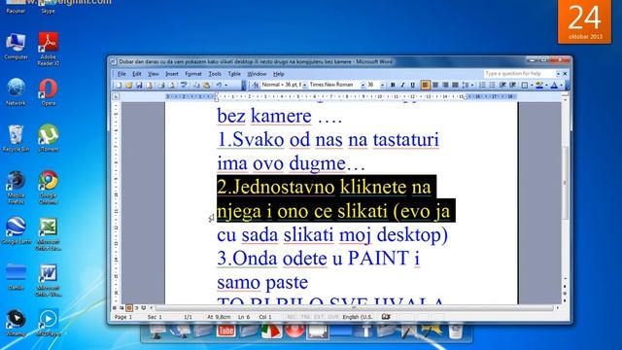Viewport: 622px width, 350px height.
Task: Toggle Underline formatting
Action: tap(412, 85)
